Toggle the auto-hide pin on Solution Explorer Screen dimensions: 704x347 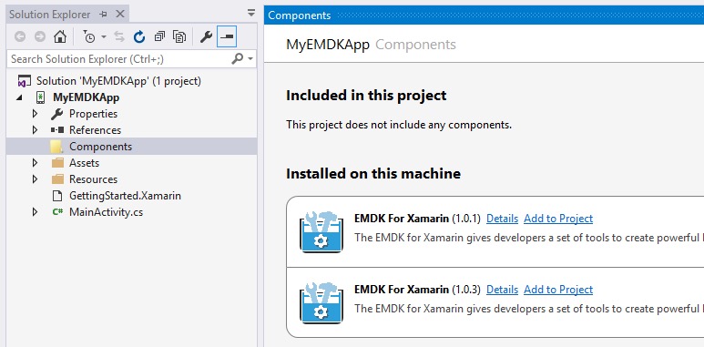[x=104, y=15]
